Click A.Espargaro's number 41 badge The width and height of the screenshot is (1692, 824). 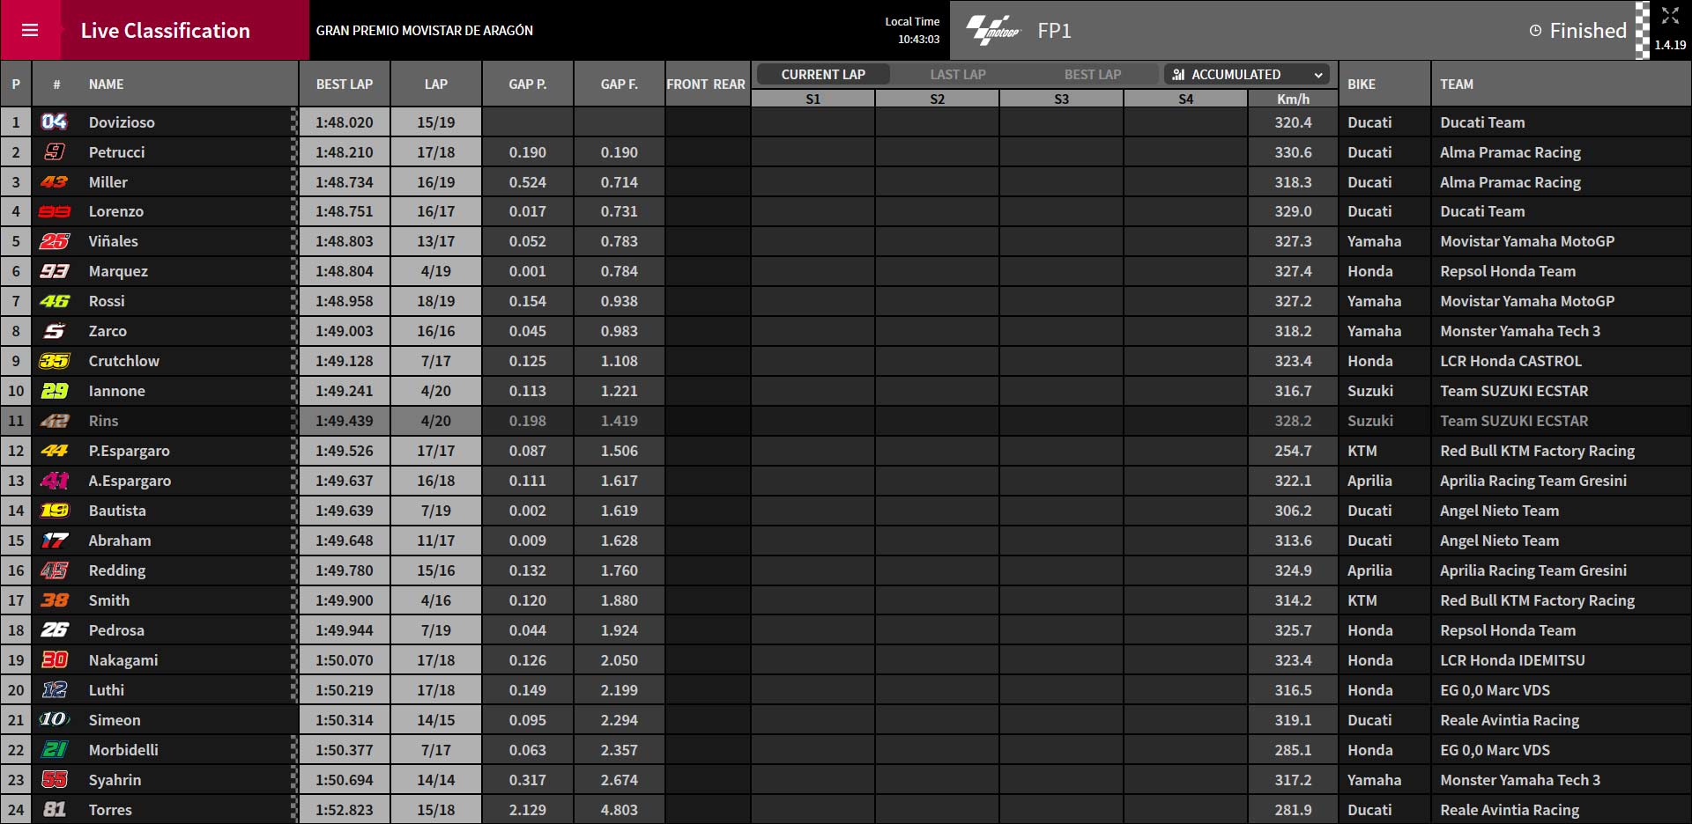[x=54, y=481]
